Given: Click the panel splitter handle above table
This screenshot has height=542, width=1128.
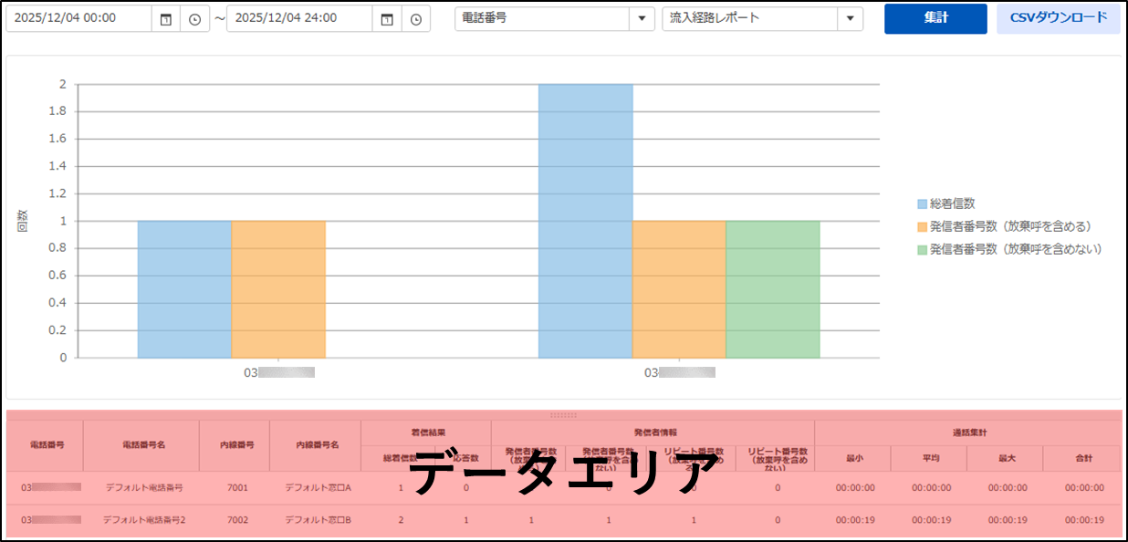Looking at the screenshot, I should 563,415.
